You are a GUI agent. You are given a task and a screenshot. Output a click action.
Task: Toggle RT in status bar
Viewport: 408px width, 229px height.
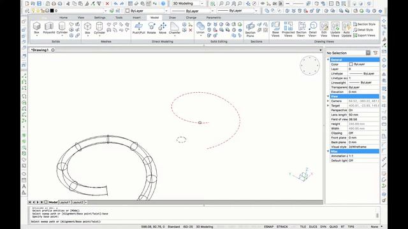click(343, 226)
